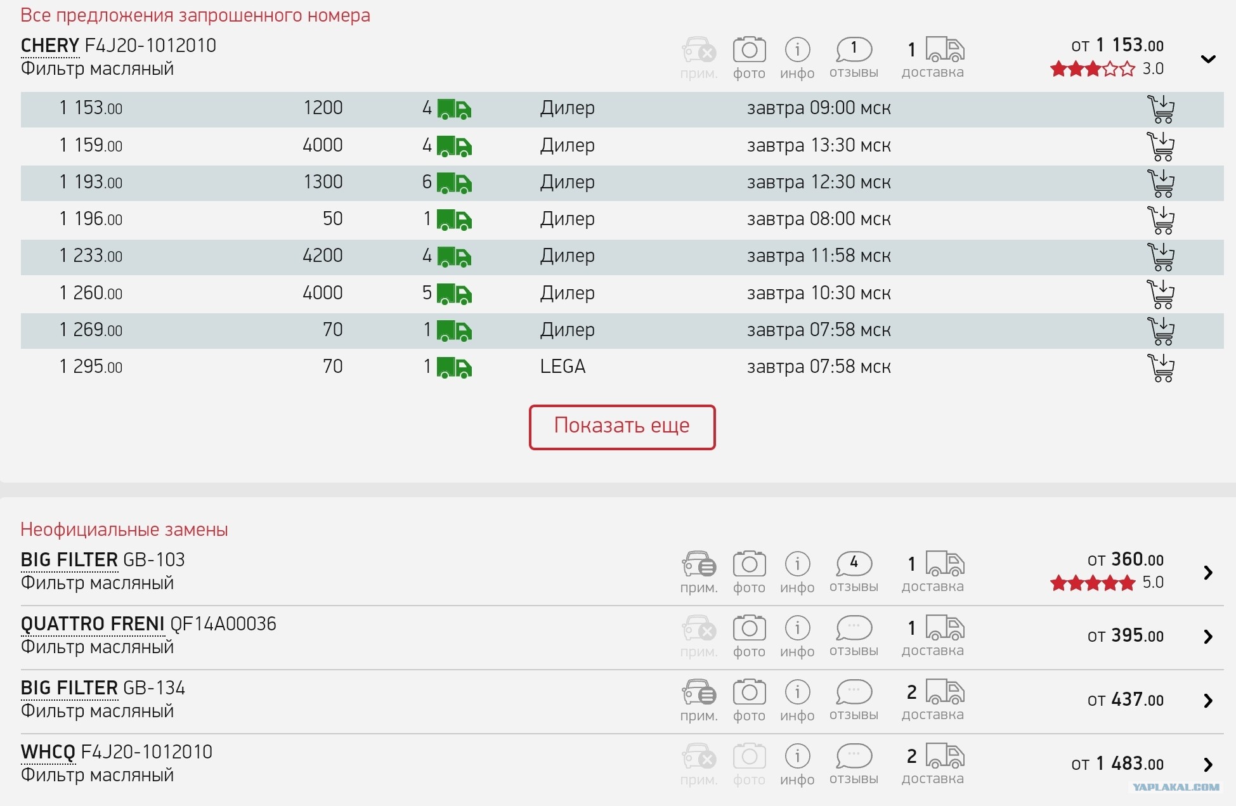This screenshot has height=806, width=1236.
Task: Click delivery time завтра 09:00 мск
Action: (x=819, y=108)
